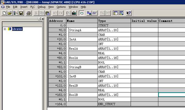The image size is (185, 110).
Task: Print using the printer toolbar icon
Action: pyautogui.click(x=28, y=13)
